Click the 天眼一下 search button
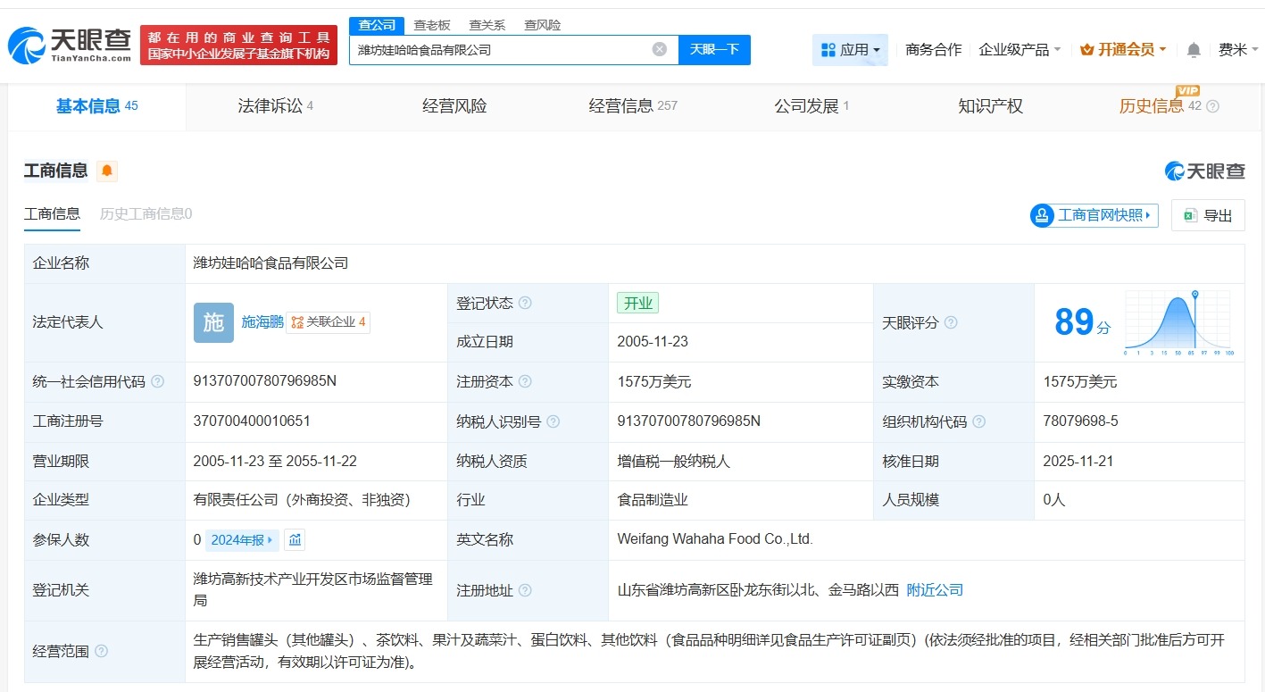Screen dimensions: 1265x692 click(x=713, y=49)
